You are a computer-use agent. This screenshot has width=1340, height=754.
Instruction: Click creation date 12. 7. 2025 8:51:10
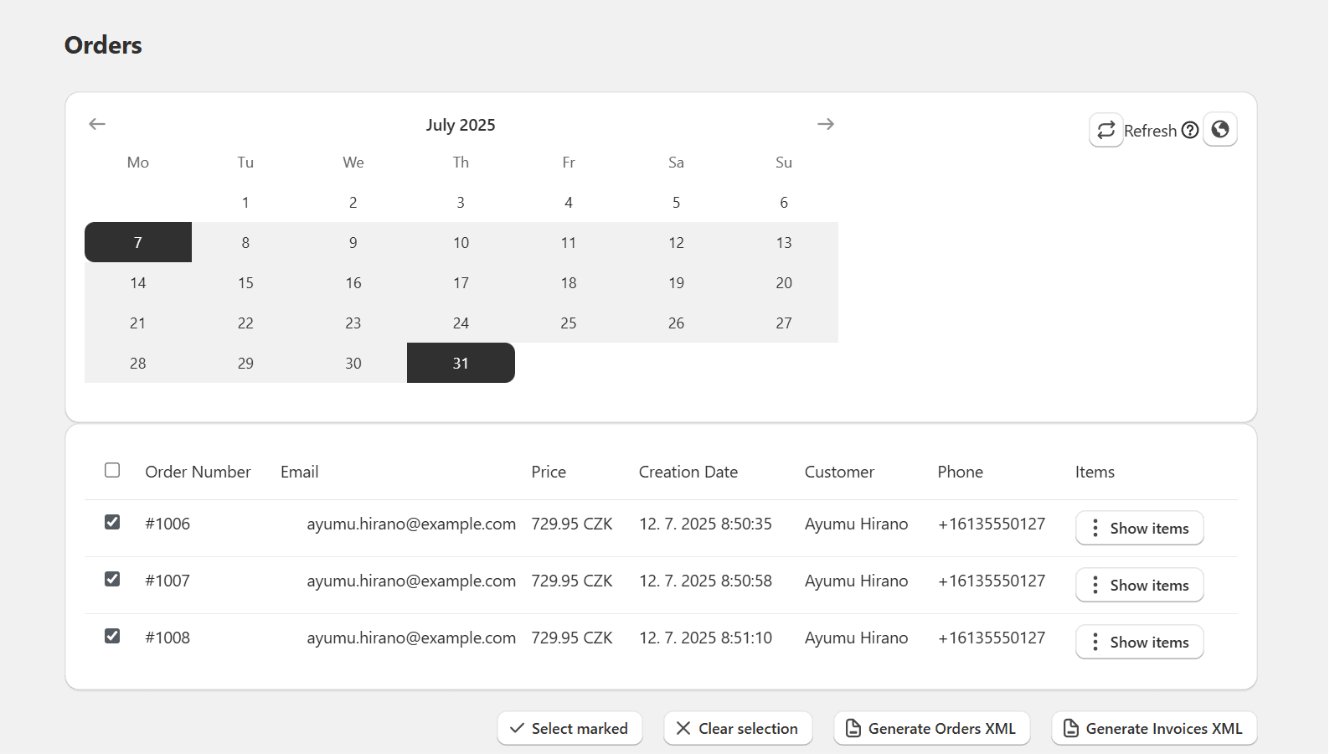point(705,638)
